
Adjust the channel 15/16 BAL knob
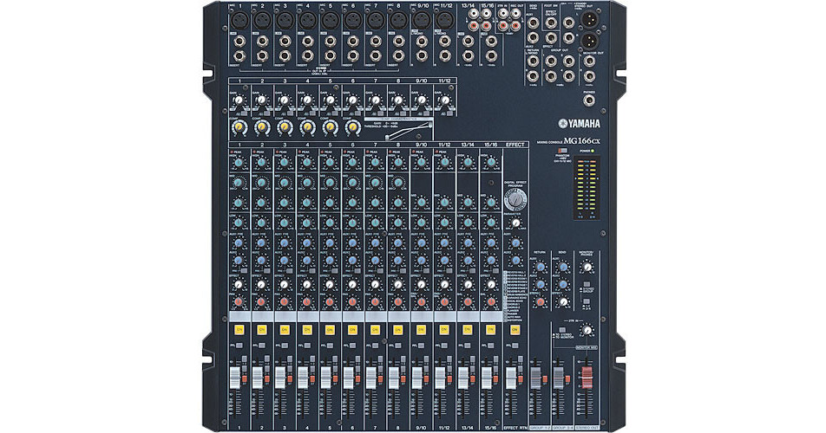click(491, 302)
